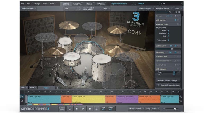
Task: Select the scissors cut tool
Action: pos(22,101)
